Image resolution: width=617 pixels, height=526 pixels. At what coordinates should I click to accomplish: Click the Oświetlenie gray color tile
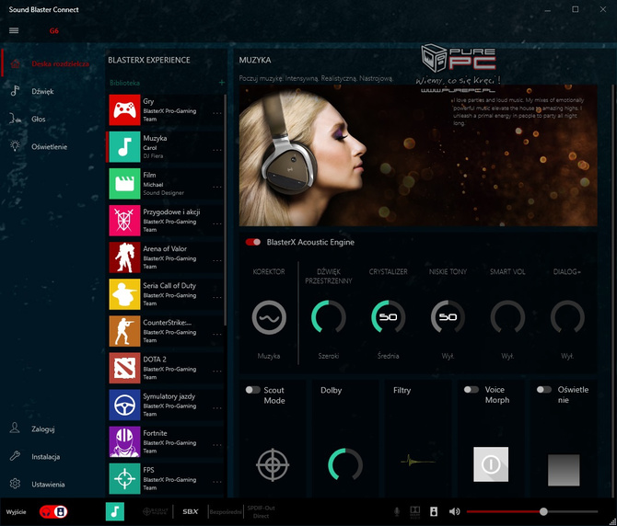click(564, 470)
